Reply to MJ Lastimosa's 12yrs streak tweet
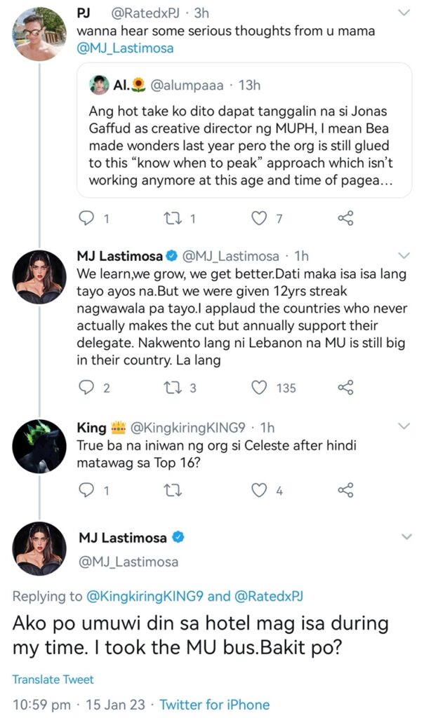 pyautogui.click(x=86, y=387)
